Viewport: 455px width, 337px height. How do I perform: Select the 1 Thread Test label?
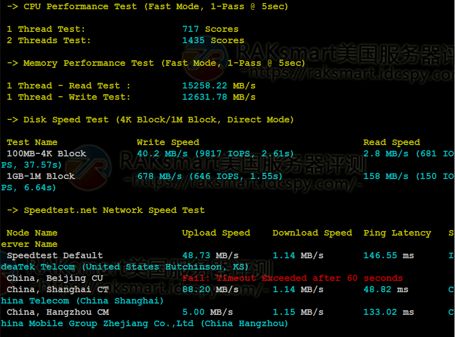(x=46, y=29)
